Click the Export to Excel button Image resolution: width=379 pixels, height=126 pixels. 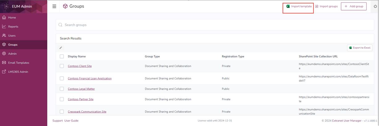(360, 48)
